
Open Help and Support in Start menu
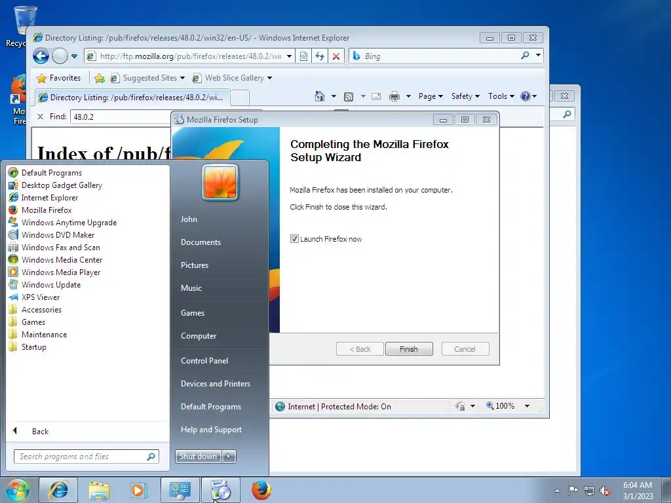(x=212, y=430)
